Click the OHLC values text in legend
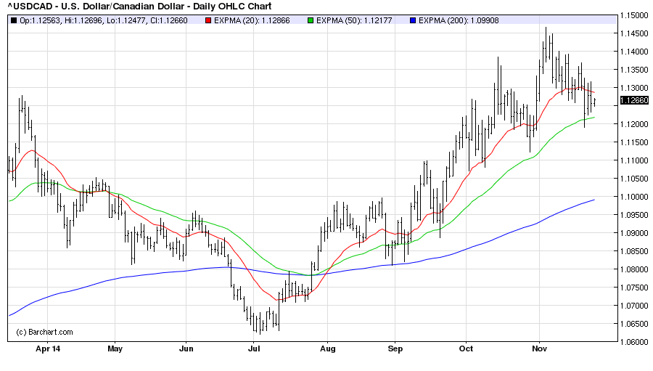 pyautogui.click(x=103, y=20)
